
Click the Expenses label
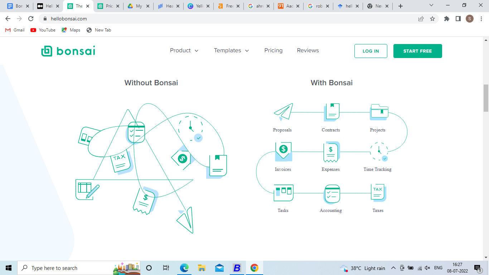pyautogui.click(x=331, y=169)
